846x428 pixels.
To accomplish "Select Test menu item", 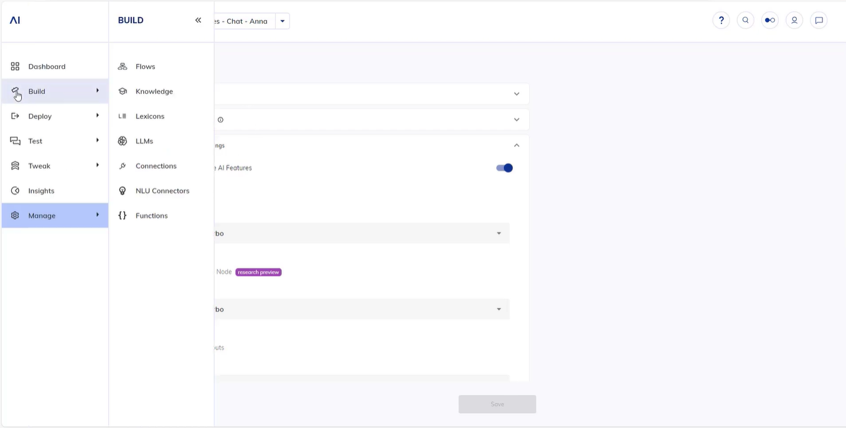I will tap(55, 141).
